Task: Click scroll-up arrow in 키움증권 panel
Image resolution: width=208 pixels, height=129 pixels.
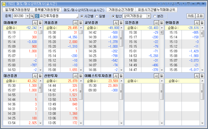Action: 81,28
